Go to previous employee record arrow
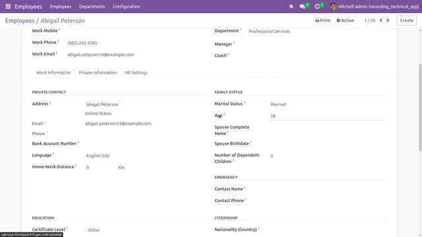The image size is (422, 237). pos(381,20)
